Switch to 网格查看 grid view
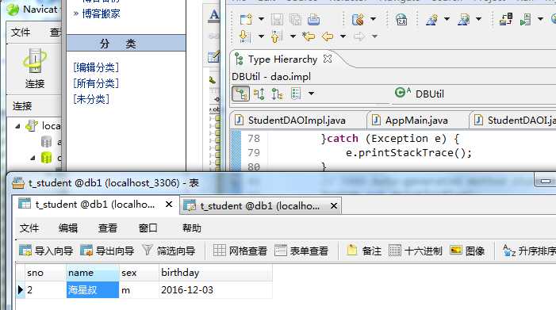Screen dimensions: 556x310 pos(240,251)
